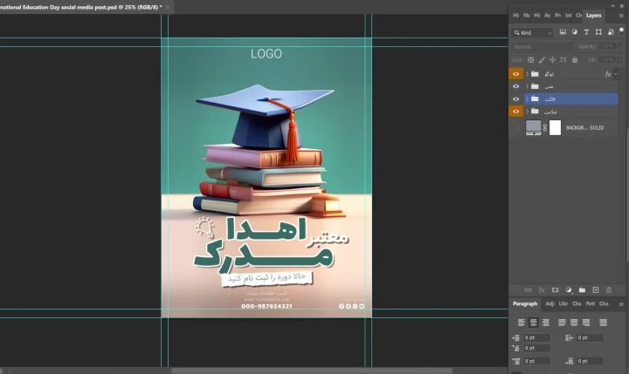The image size is (629, 374).
Task: Click the Background Solid color thumbnail
Action: coord(534,127)
